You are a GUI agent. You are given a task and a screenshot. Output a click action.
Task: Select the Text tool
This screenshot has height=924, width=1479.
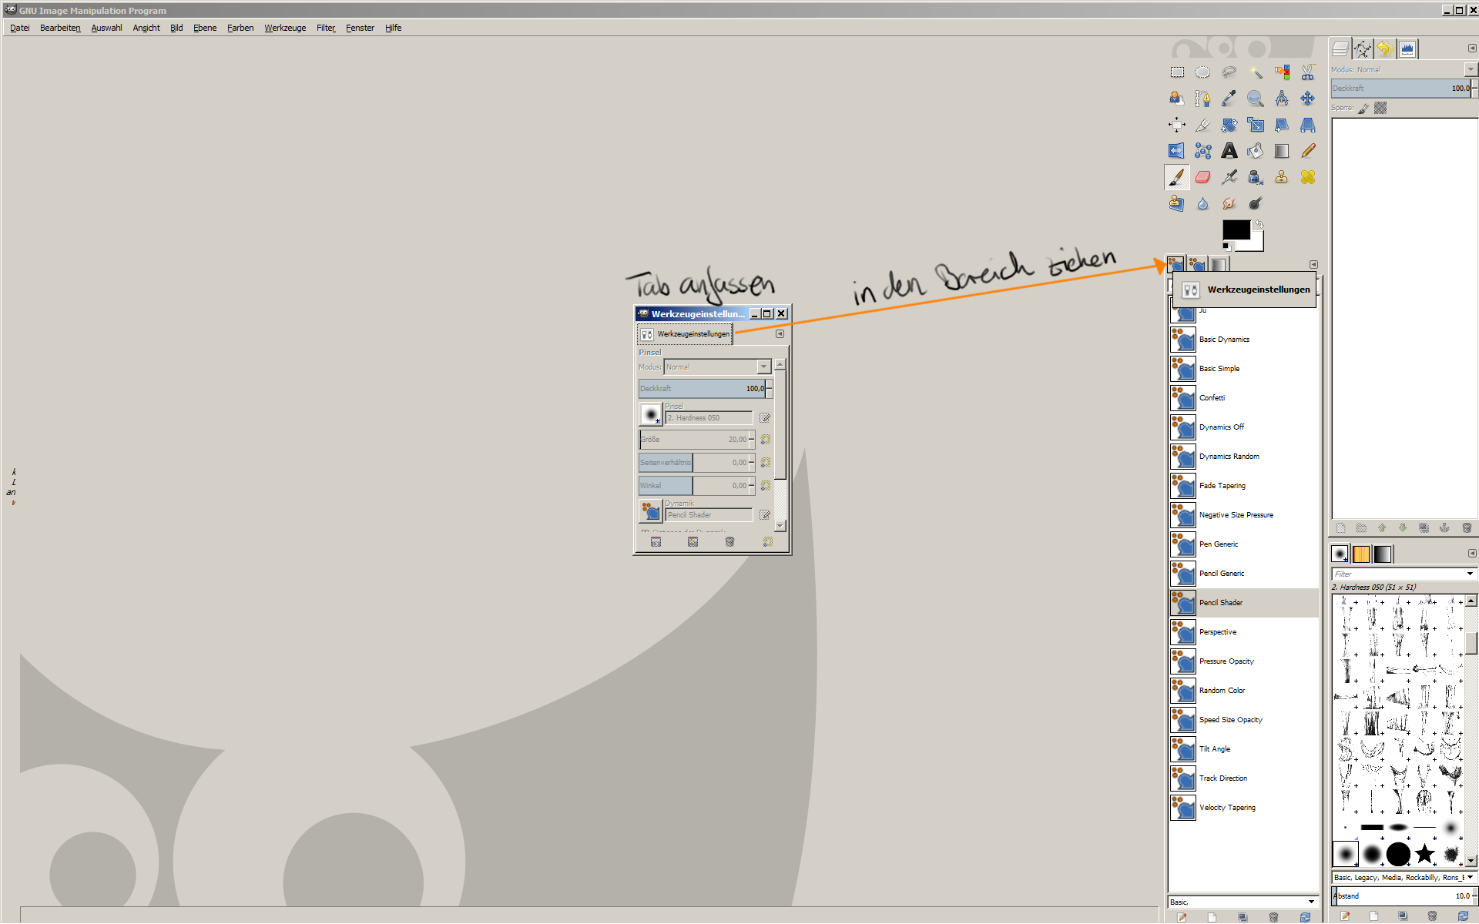(1229, 151)
